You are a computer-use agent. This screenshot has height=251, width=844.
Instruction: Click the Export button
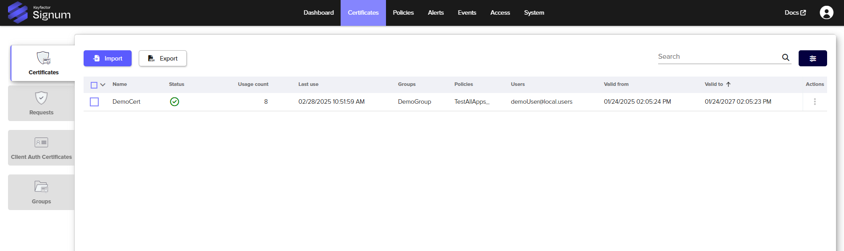[x=163, y=58]
